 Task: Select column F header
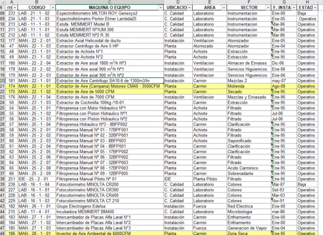[249, 2]
